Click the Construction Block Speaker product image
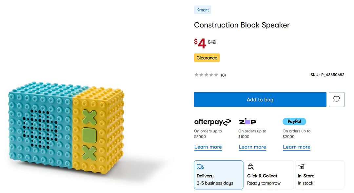The image size is (354, 193). click(x=66, y=128)
